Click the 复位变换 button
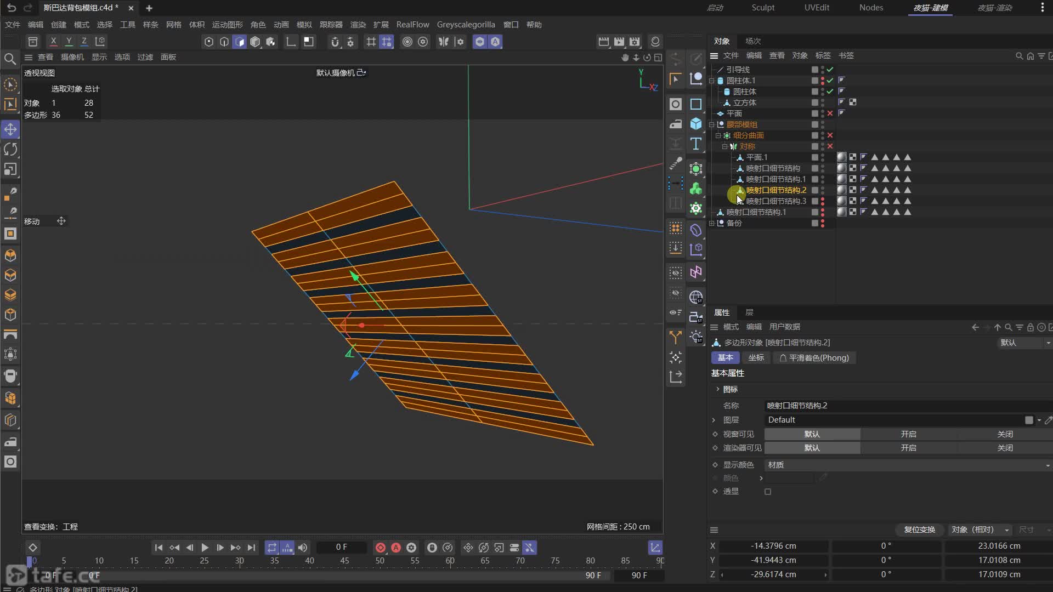This screenshot has height=592, width=1053. (x=920, y=530)
